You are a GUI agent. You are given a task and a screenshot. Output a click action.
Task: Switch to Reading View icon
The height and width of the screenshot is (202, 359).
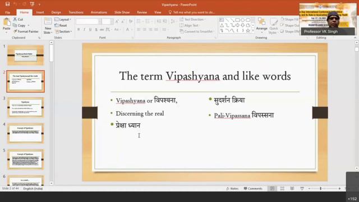(292, 189)
